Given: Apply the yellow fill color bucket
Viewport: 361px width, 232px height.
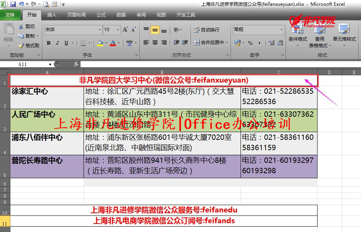Looking at the screenshot, I should click(100, 43).
